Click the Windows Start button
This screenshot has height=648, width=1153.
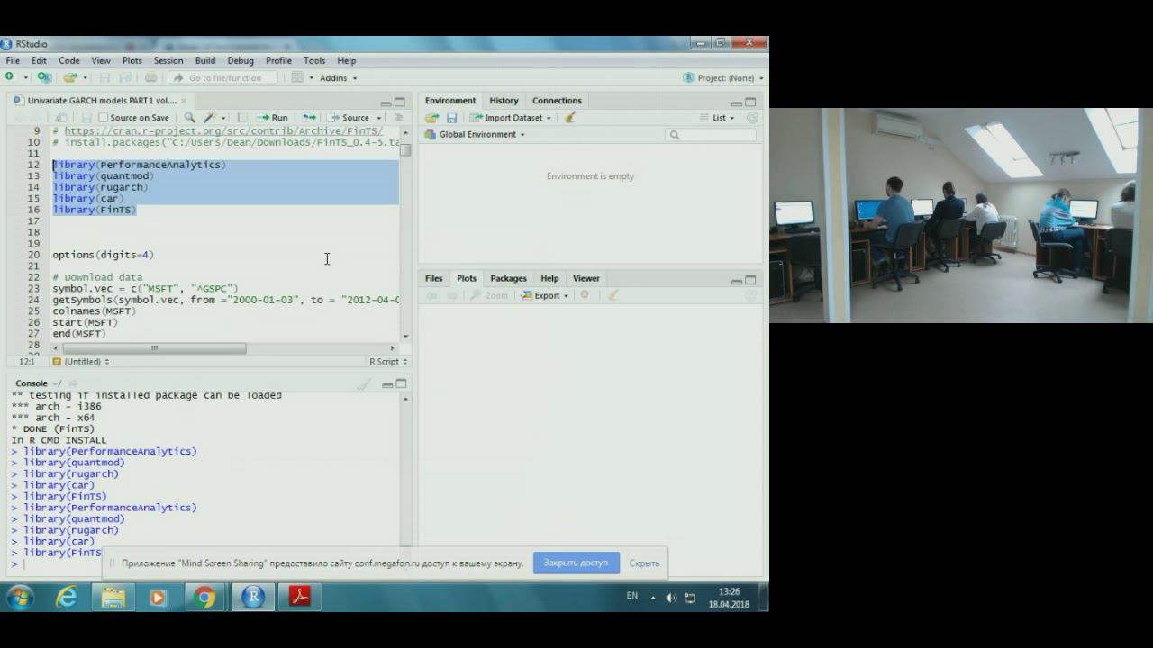pos(20,598)
